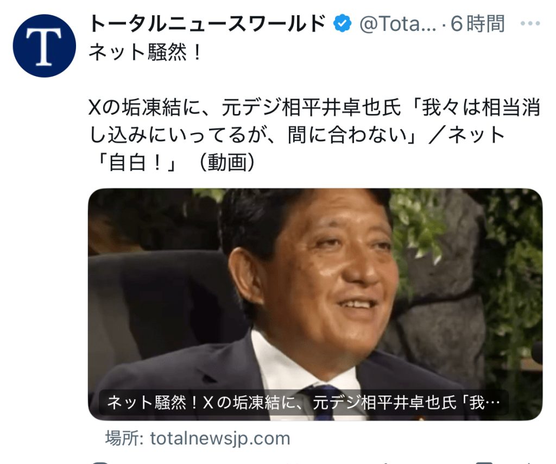Open the link preview image of the man
Screen dimensions: 556x464
pos(315,304)
